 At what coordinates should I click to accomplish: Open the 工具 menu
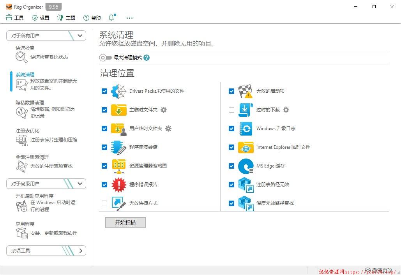pos(15,18)
